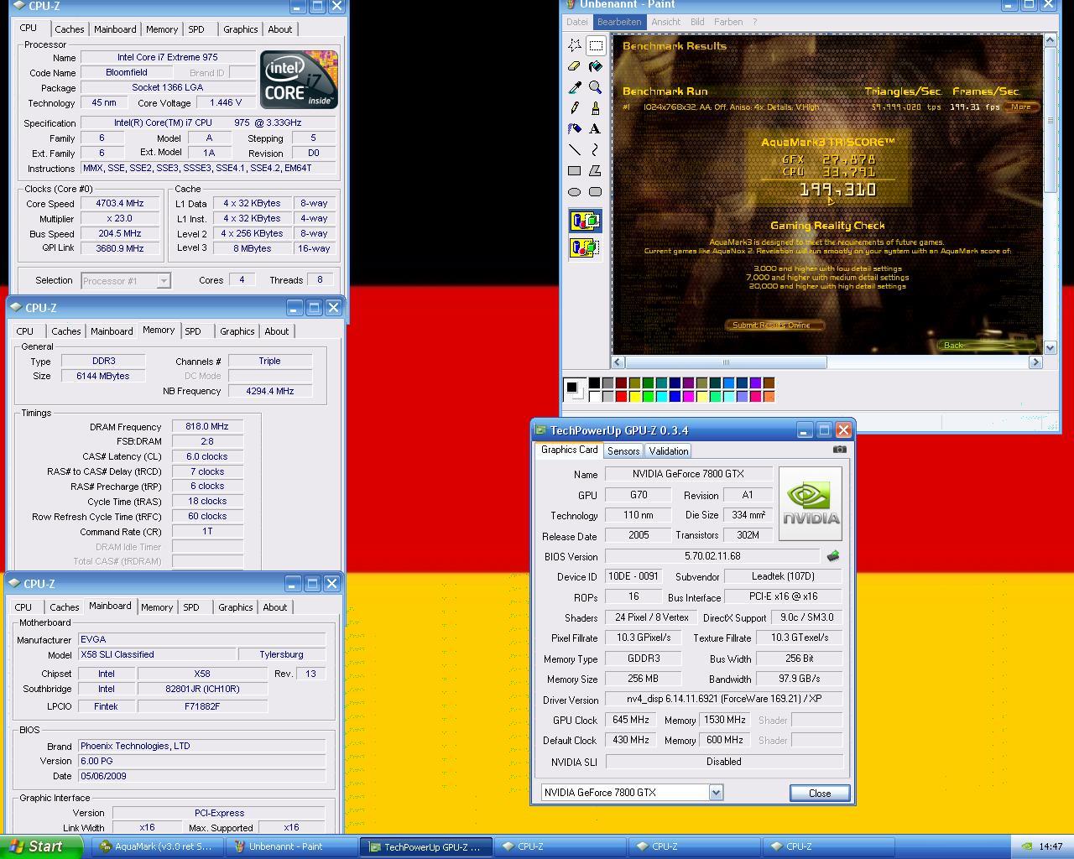Choose the Ellipse shape tool
This screenshot has height=859, width=1074.
click(575, 192)
